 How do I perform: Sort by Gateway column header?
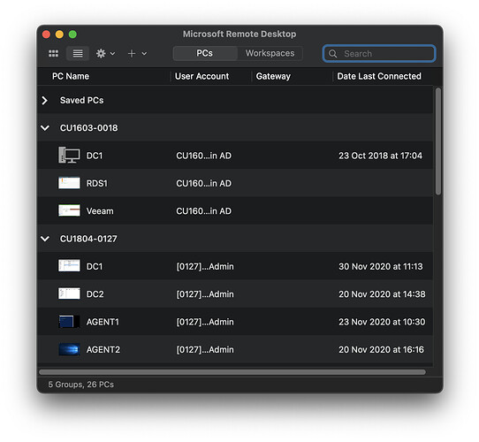pos(273,76)
